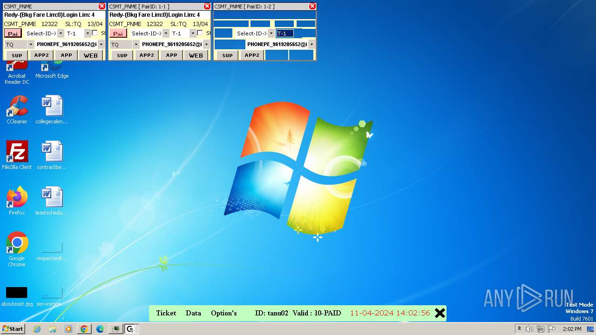Click SUP button in PairID 1-2 window

(x=228, y=55)
